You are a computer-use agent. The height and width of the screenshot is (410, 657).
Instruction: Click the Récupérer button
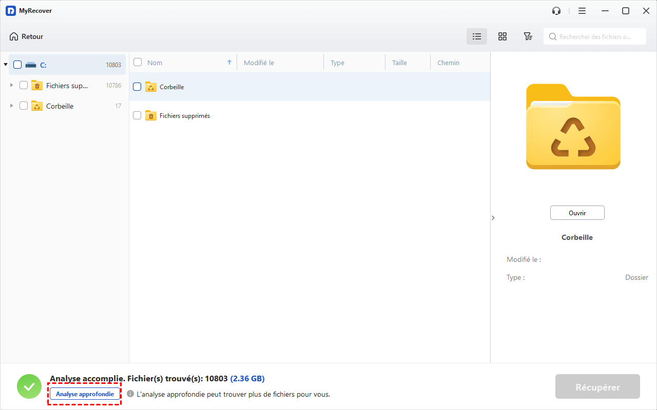coord(597,386)
